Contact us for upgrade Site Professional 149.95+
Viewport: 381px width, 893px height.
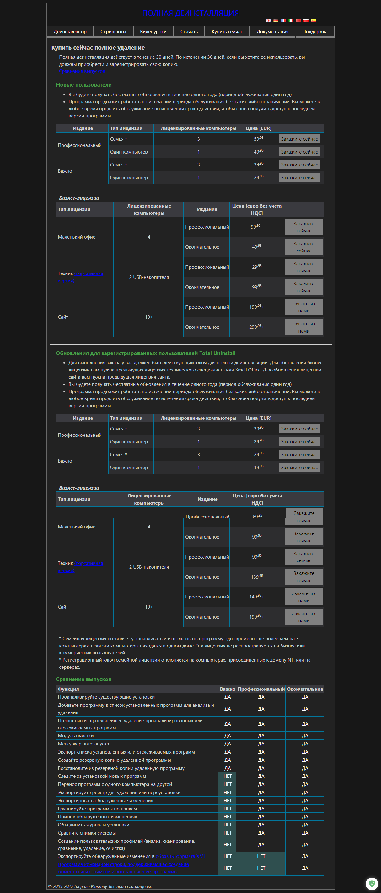pos(304,597)
